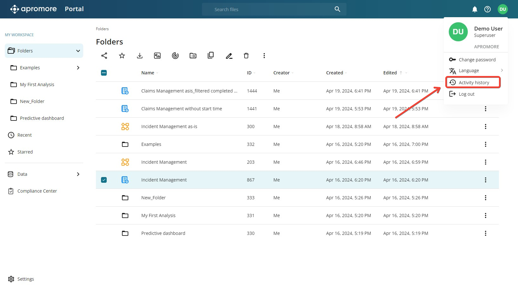Click the move-to-folder toolbar icon
The height and width of the screenshot is (294, 518).
pos(193,56)
